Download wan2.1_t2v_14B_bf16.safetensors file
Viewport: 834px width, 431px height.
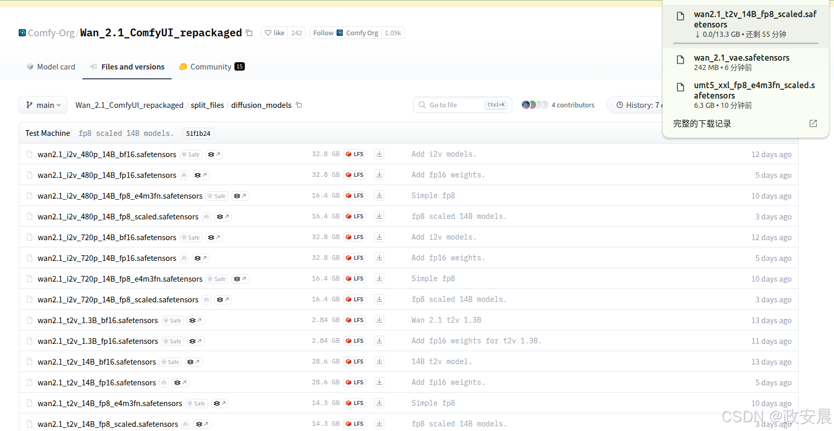379,362
